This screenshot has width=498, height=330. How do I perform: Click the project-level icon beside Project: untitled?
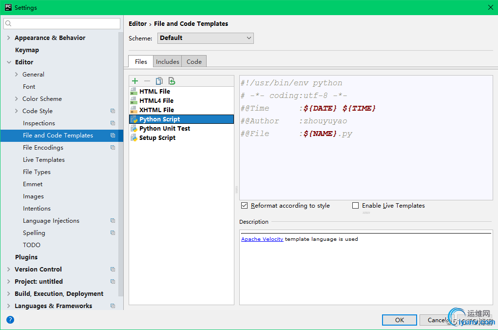[x=113, y=281]
